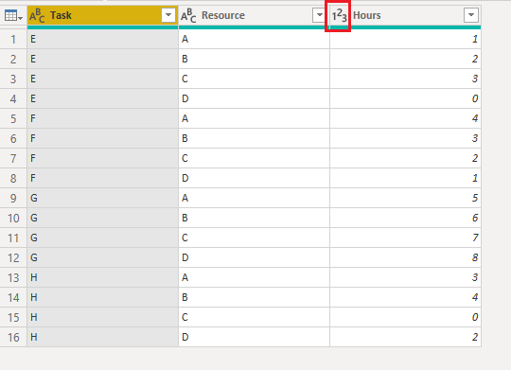Click Hours value 2 in row 16

click(405, 337)
